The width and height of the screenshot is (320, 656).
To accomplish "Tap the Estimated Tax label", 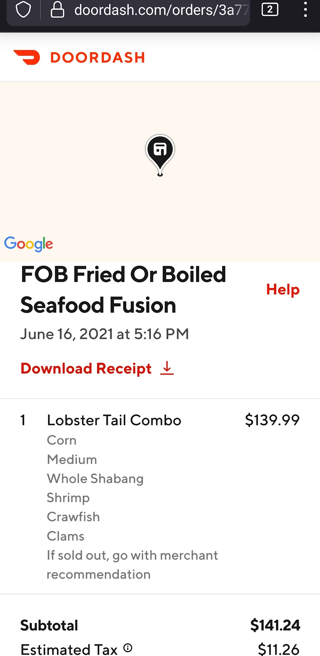I will [69, 649].
